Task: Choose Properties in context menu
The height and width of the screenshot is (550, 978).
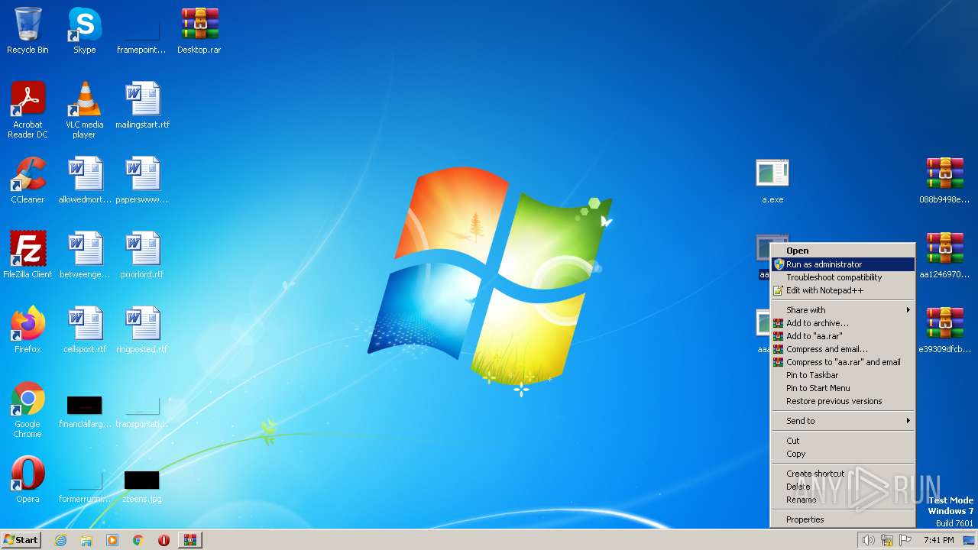Action: pos(842,519)
